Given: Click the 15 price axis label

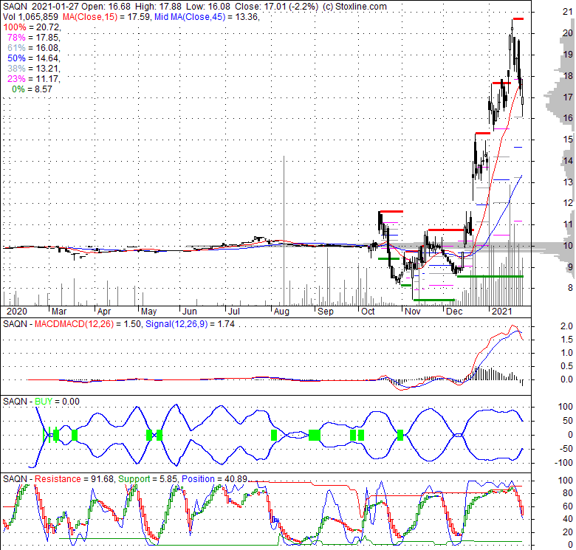Looking at the screenshot, I should (568, 139).
